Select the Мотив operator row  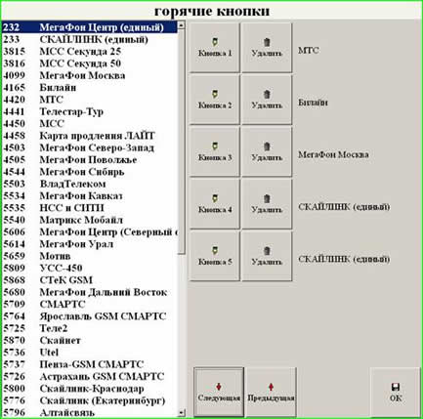[90, 256]
